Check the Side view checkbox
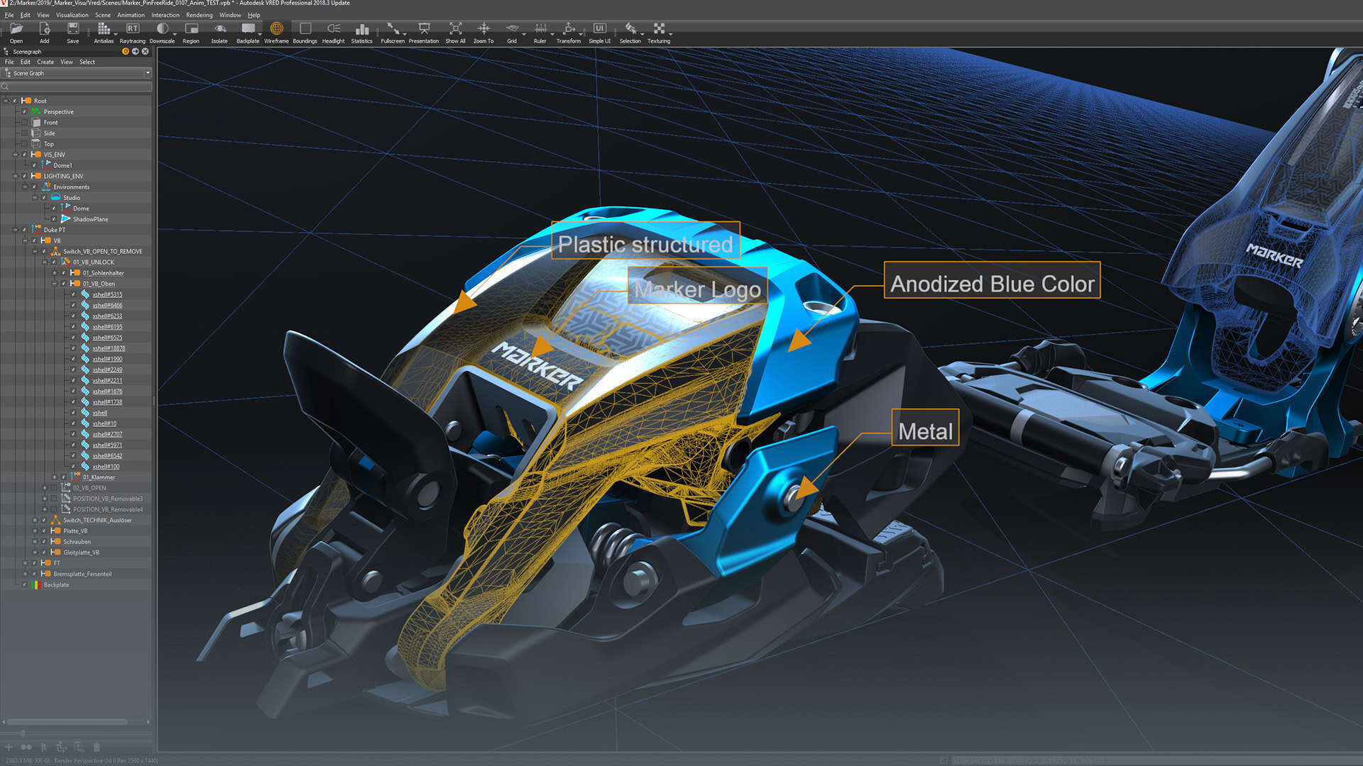 point(24,133)
